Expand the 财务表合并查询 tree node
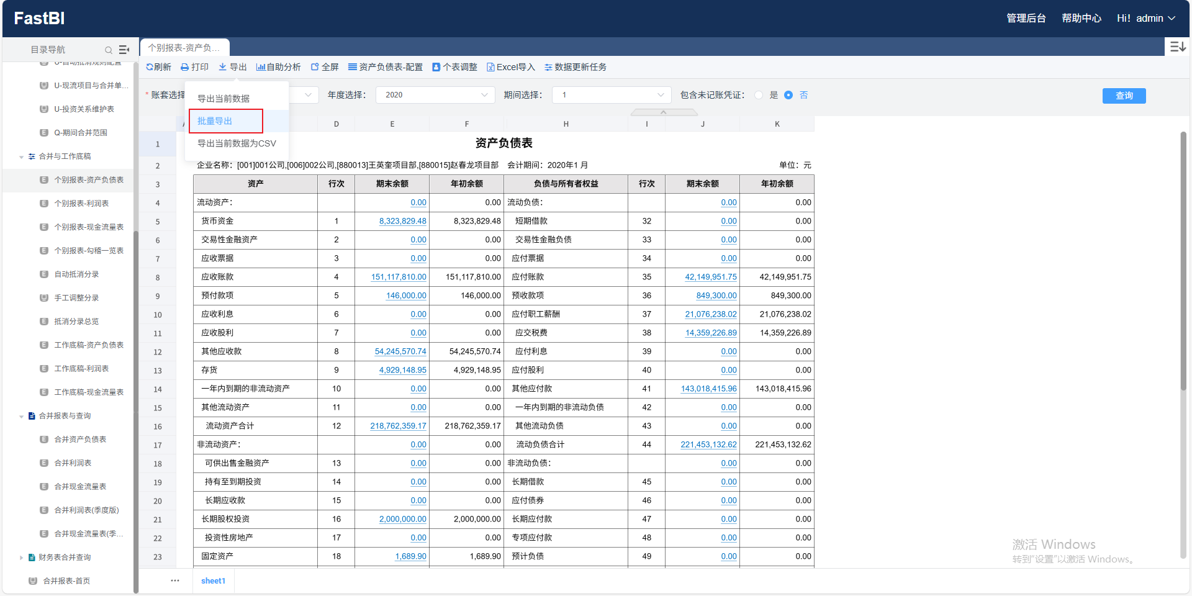This screenshot has height=596, width=1192. [x=22, y=558]
